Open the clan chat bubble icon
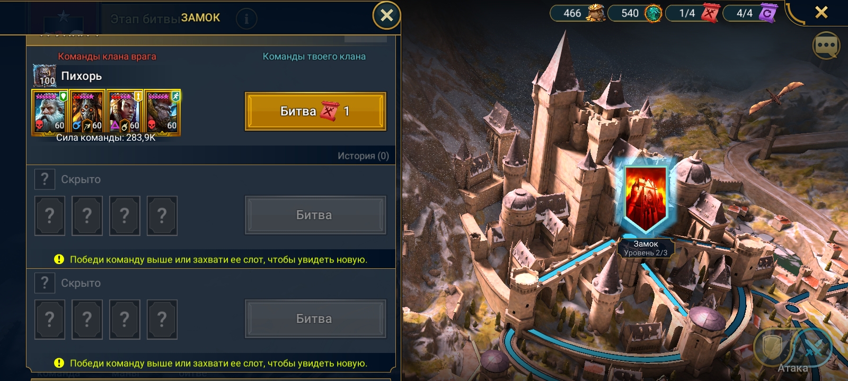 [826, 46]
